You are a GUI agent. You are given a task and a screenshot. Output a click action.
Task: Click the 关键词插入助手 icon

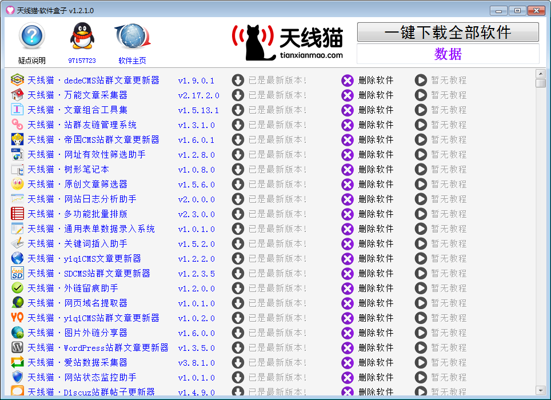[17, 243]
